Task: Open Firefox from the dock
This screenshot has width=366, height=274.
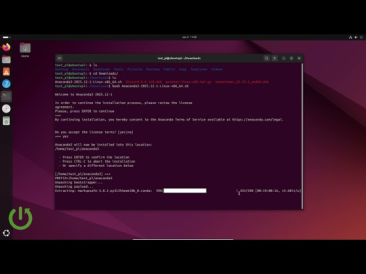Action: pos(6,47)
